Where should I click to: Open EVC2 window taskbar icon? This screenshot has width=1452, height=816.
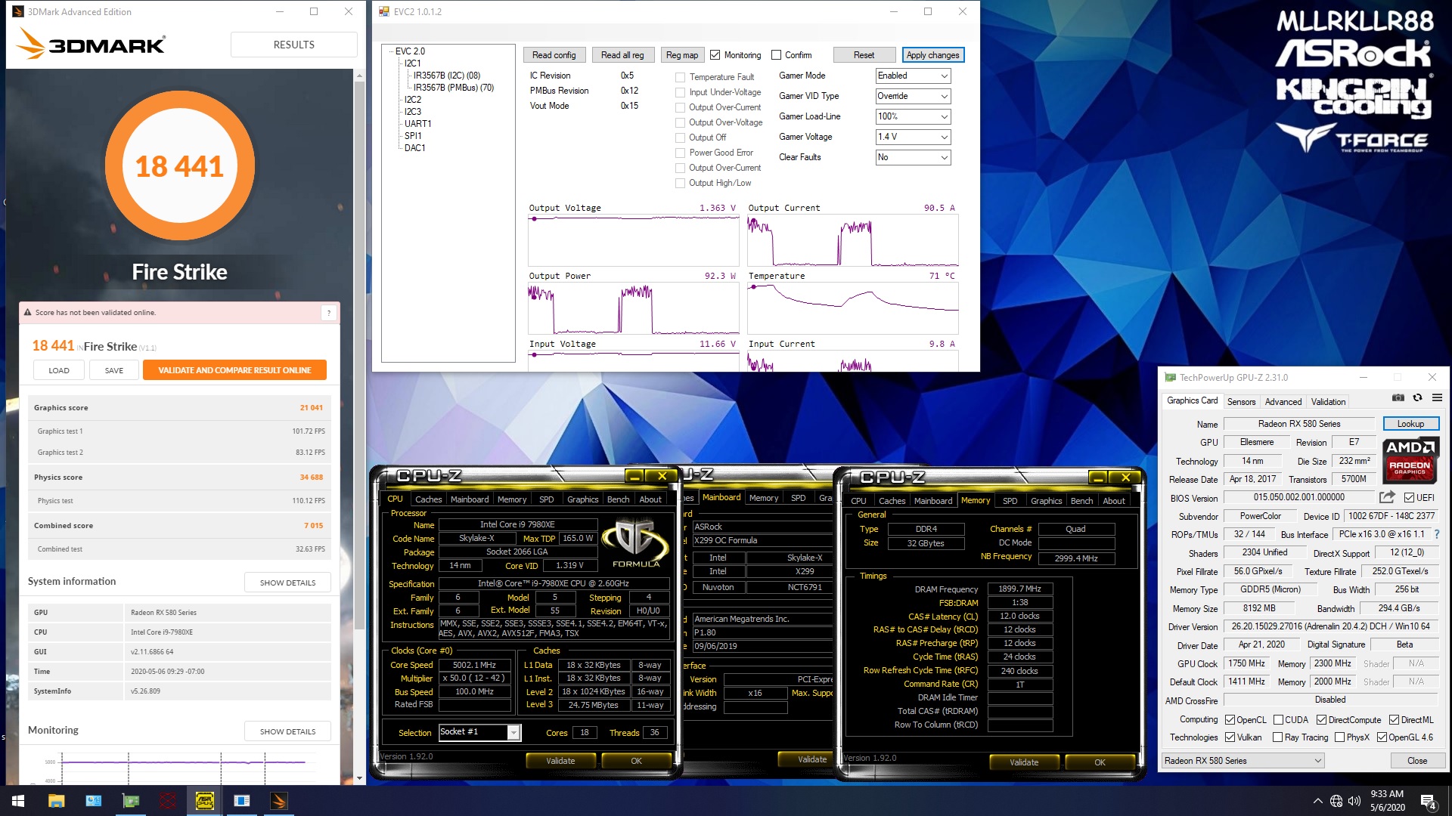click(x=242, y=801)
